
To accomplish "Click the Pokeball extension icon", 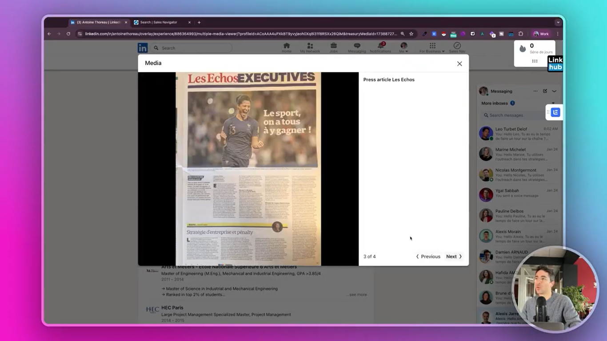I will (443, 34).
